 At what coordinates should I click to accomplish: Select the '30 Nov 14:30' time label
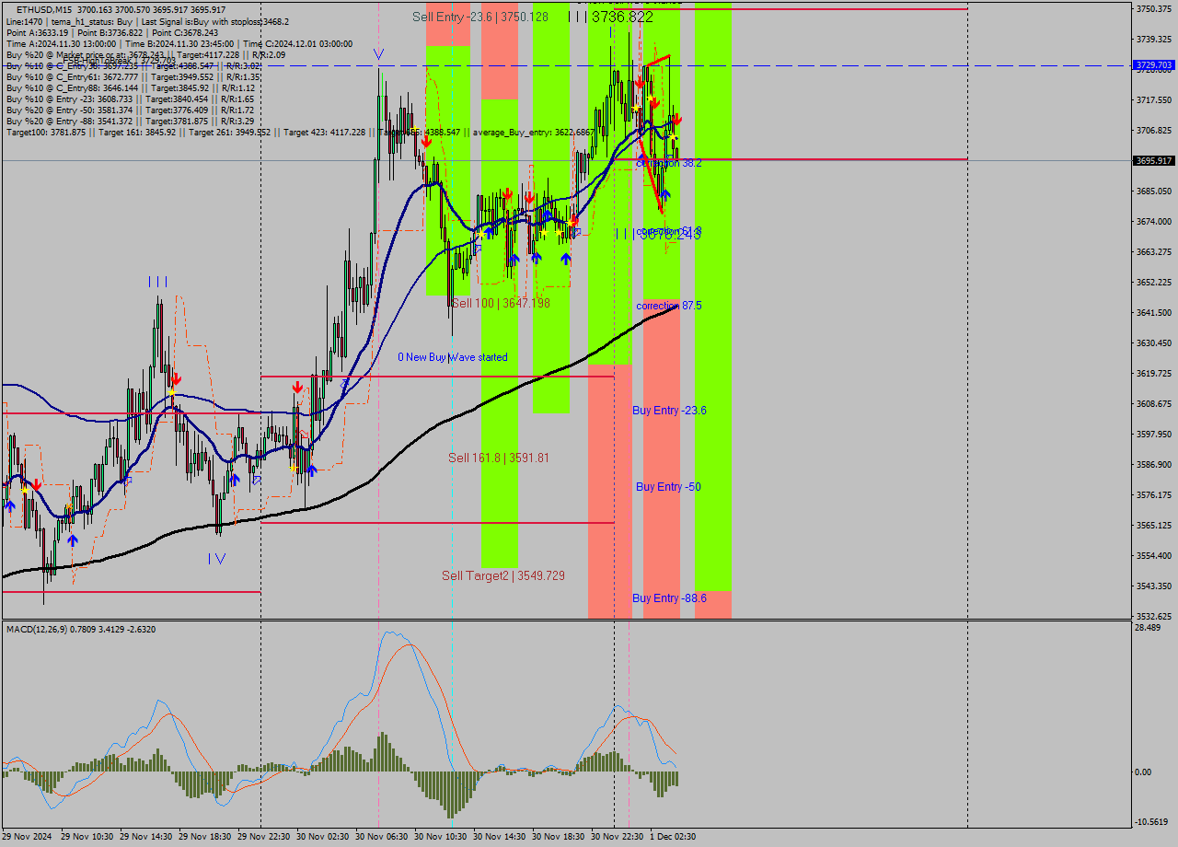(x=499, y=837)
